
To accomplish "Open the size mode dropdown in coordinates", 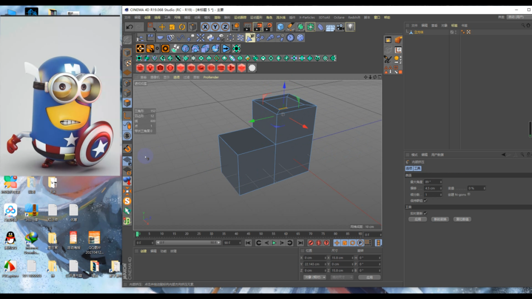I will click(x=342, y=277).
